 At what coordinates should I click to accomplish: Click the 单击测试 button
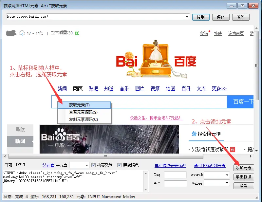coord(244,177)
